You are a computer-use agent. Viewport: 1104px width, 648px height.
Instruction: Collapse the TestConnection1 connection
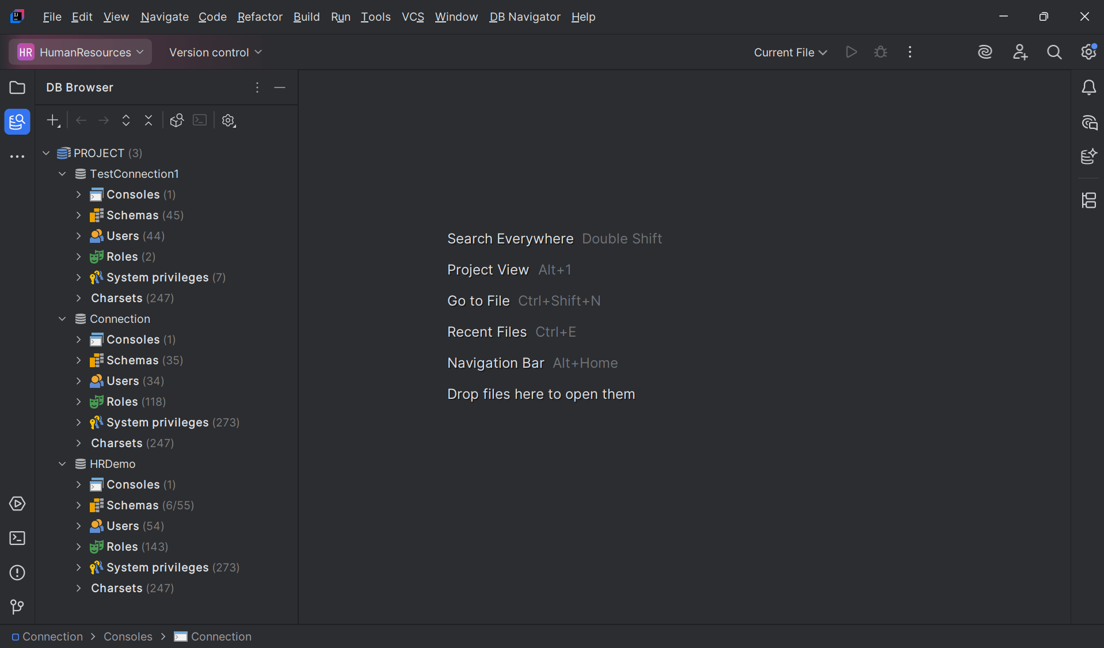pyautogui.click(x=62, y=173)
